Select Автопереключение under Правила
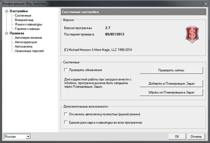This screenshot has width=210, height=143. (29, 38)
